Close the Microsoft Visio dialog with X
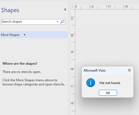This screenshot has height=115, width=139. (x=129, y=70)
